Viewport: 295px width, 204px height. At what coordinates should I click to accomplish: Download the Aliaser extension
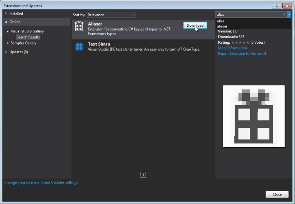[195, 25]
